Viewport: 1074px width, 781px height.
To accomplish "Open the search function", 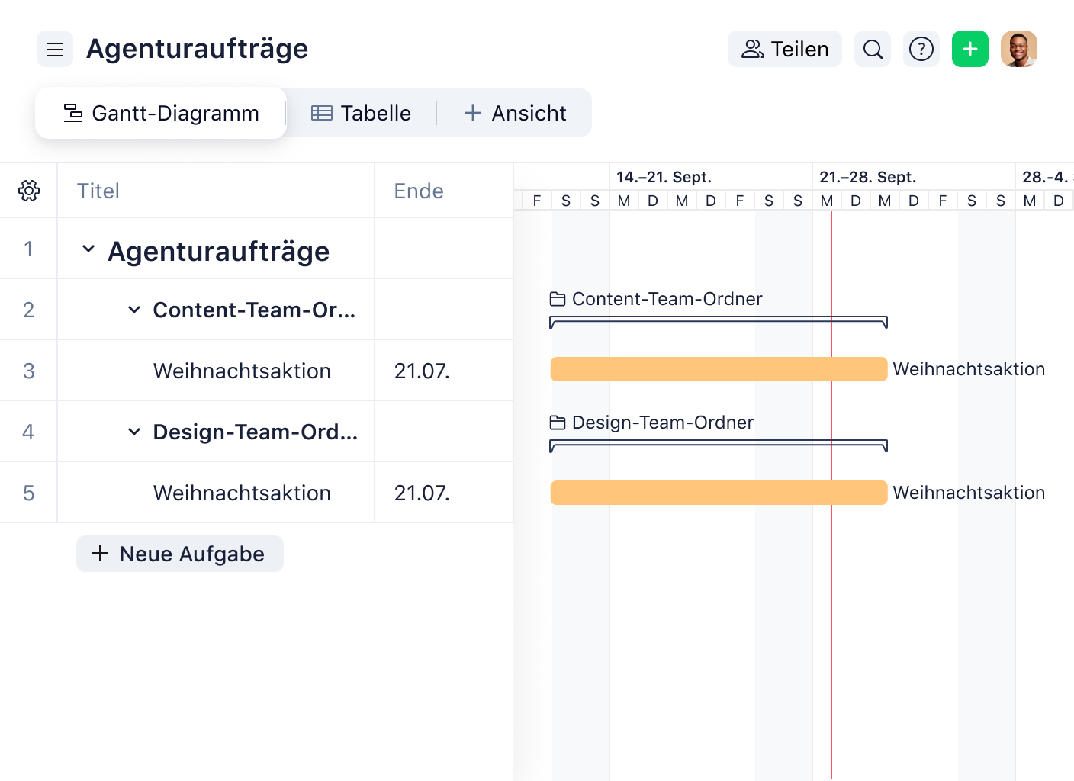I will tap(872, 49).
